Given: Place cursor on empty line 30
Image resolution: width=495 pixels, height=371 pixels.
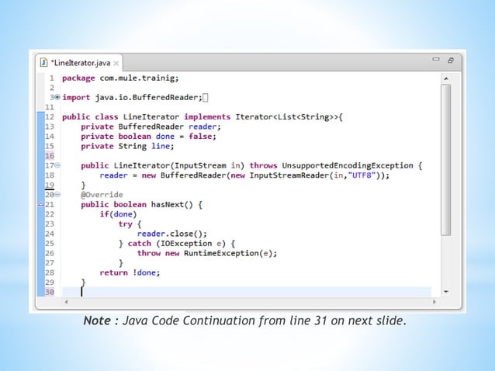Looking at the screenshot, I should click(x=246, y=292).
